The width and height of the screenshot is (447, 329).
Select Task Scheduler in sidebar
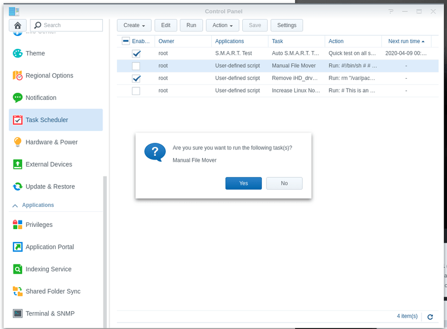point(56,120)
